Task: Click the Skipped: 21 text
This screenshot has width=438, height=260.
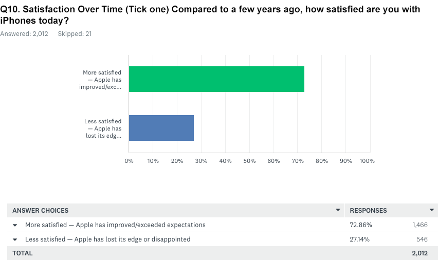Action: point(75,34)
